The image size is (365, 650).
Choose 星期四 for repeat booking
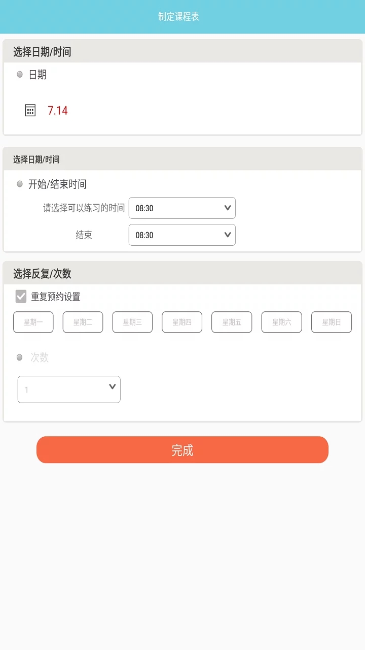(182, 322)
